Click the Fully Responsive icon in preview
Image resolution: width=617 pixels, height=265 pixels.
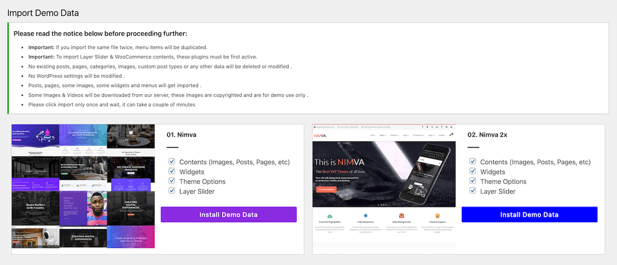366,216
